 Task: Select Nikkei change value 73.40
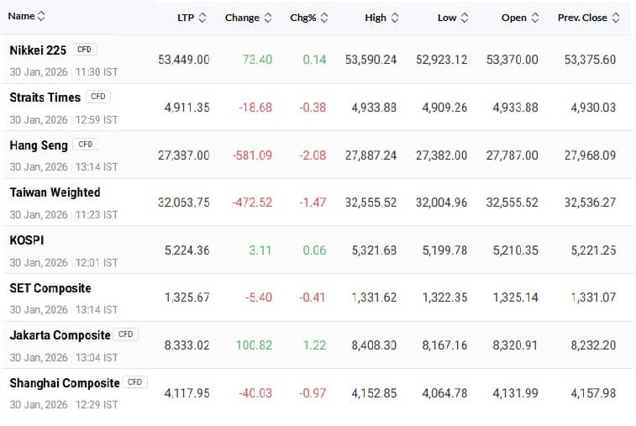click(x=258, y=60)
